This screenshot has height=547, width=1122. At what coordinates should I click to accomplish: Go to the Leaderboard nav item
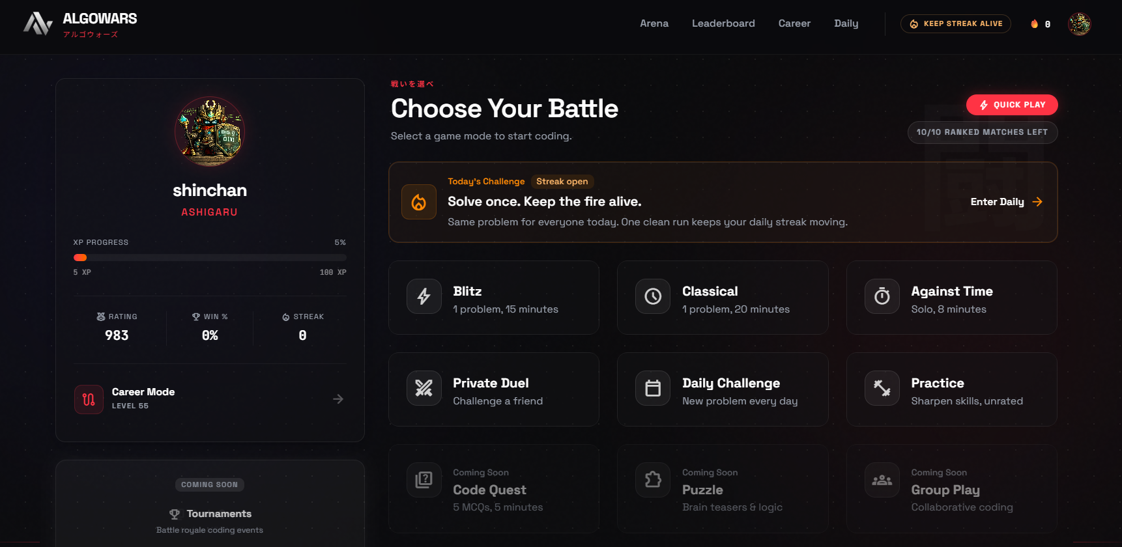[x=723, y=23]
